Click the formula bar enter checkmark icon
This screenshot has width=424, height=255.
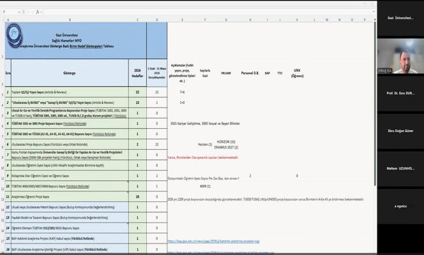click(x=33, y=12)
